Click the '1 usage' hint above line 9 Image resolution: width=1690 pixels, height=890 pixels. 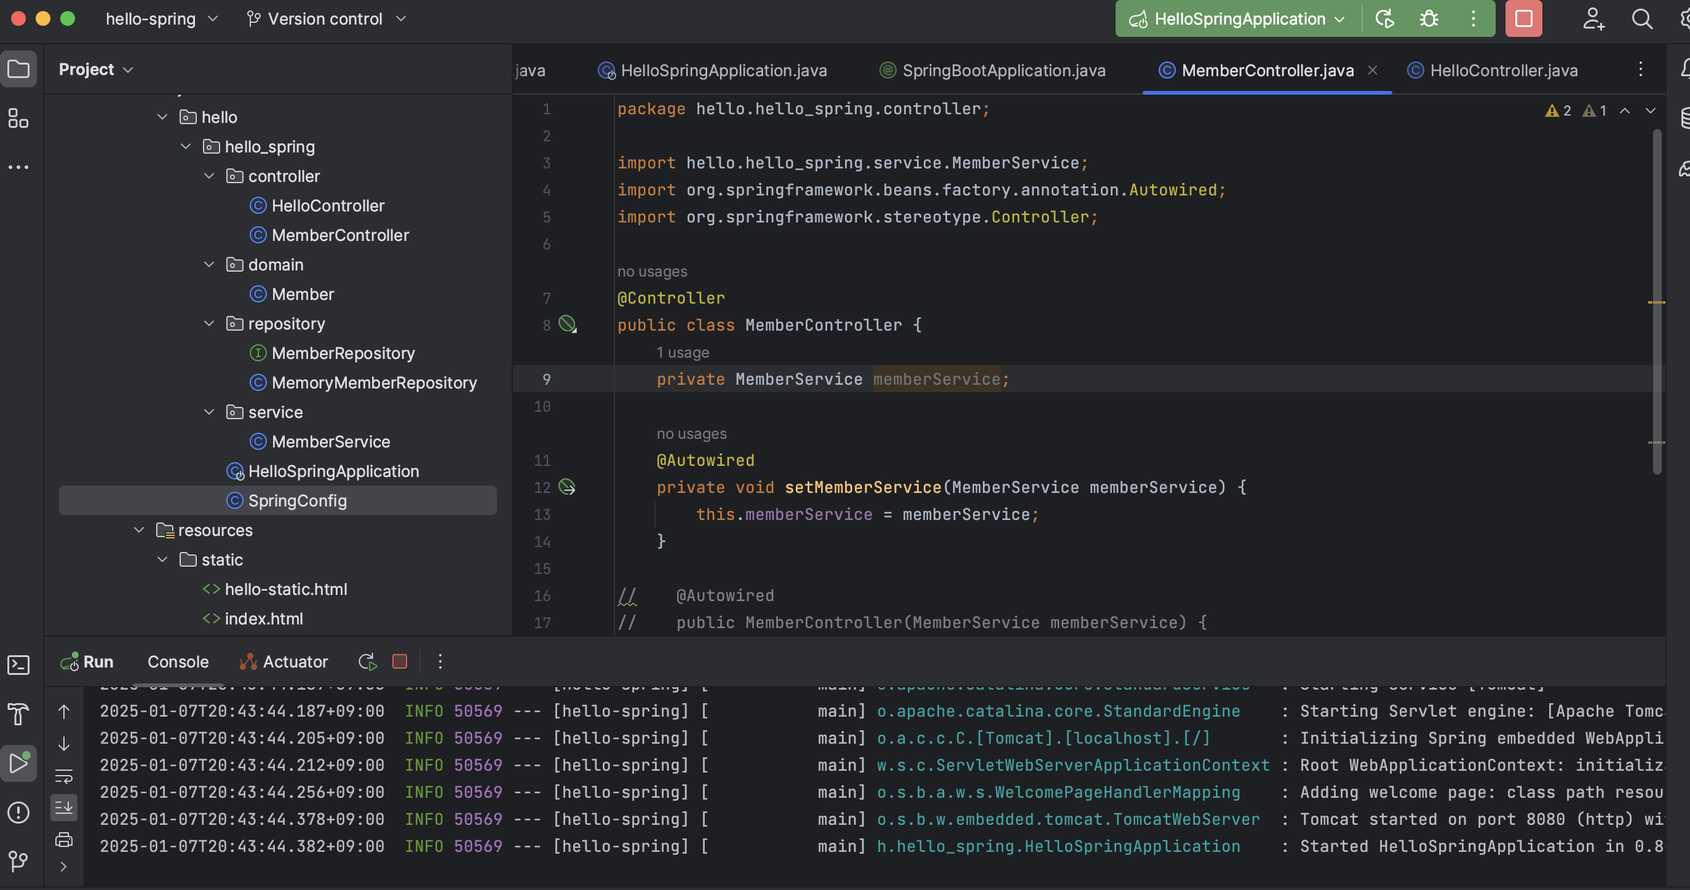click(x=683, y=352)
